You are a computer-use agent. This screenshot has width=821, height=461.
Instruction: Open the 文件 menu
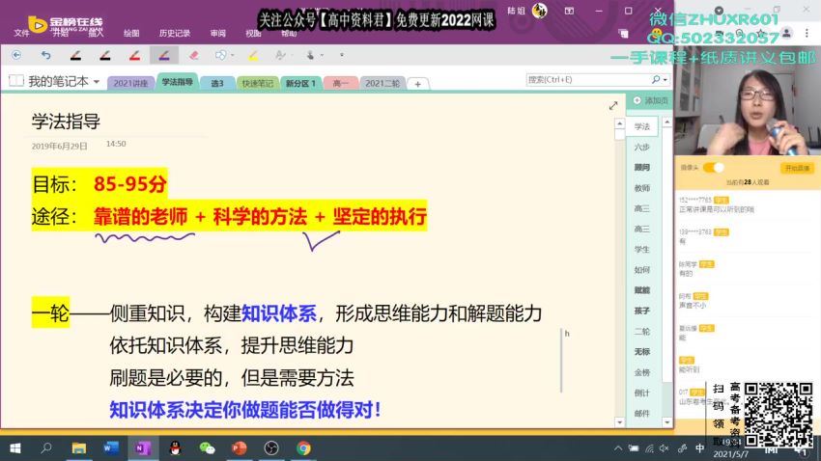coord(21,33)
